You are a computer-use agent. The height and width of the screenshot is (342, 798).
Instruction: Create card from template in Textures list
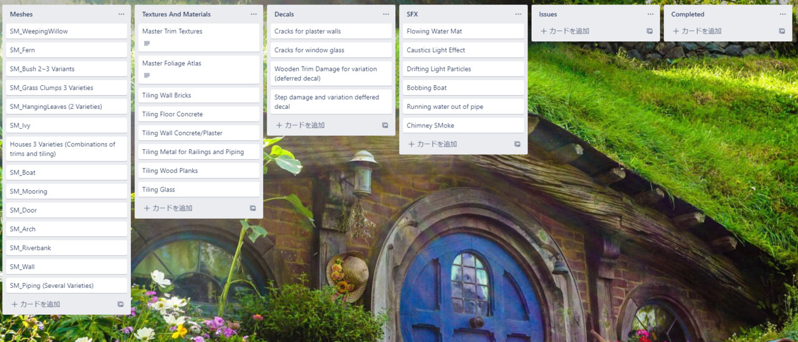[252, 208]
